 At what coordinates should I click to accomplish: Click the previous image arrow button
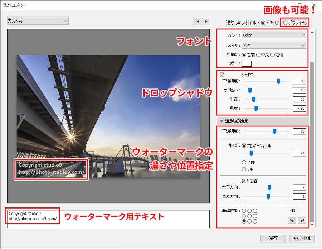click(198, 21)
